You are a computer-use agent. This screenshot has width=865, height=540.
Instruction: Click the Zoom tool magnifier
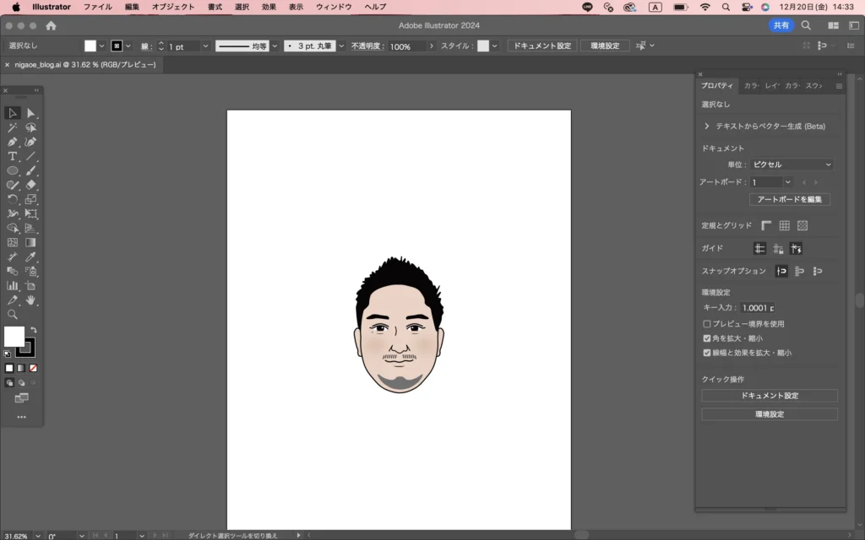[x=13, y=314]
